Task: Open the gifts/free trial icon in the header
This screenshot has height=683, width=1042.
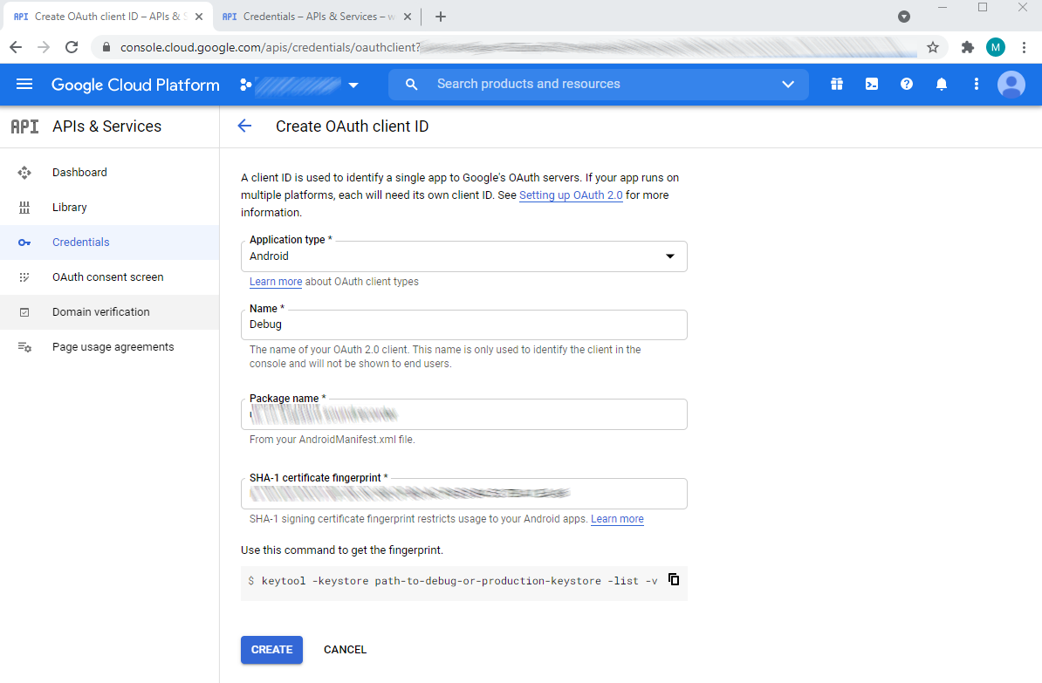Action: click(836, 84)
